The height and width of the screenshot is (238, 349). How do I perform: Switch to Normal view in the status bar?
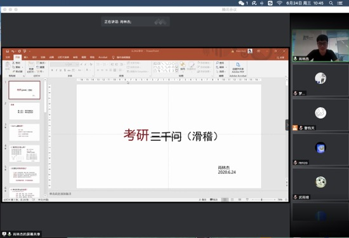point(225,200)
